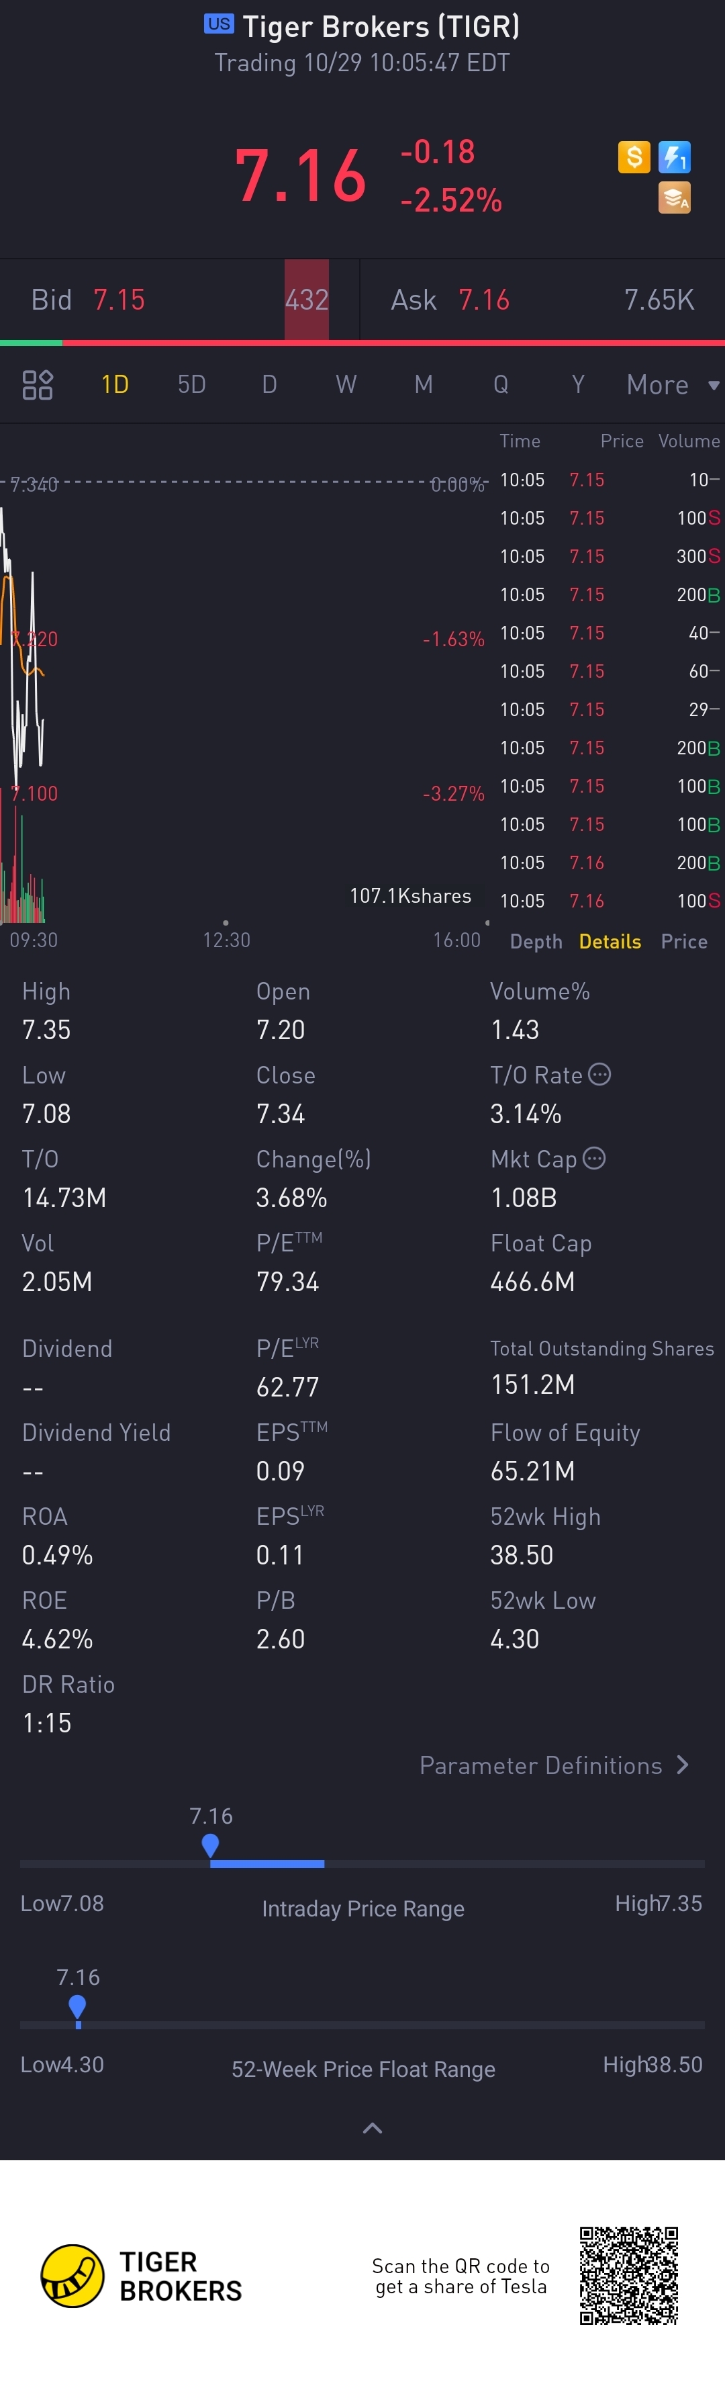Tap the 52wk Low value 4.30

point(514,1640)
